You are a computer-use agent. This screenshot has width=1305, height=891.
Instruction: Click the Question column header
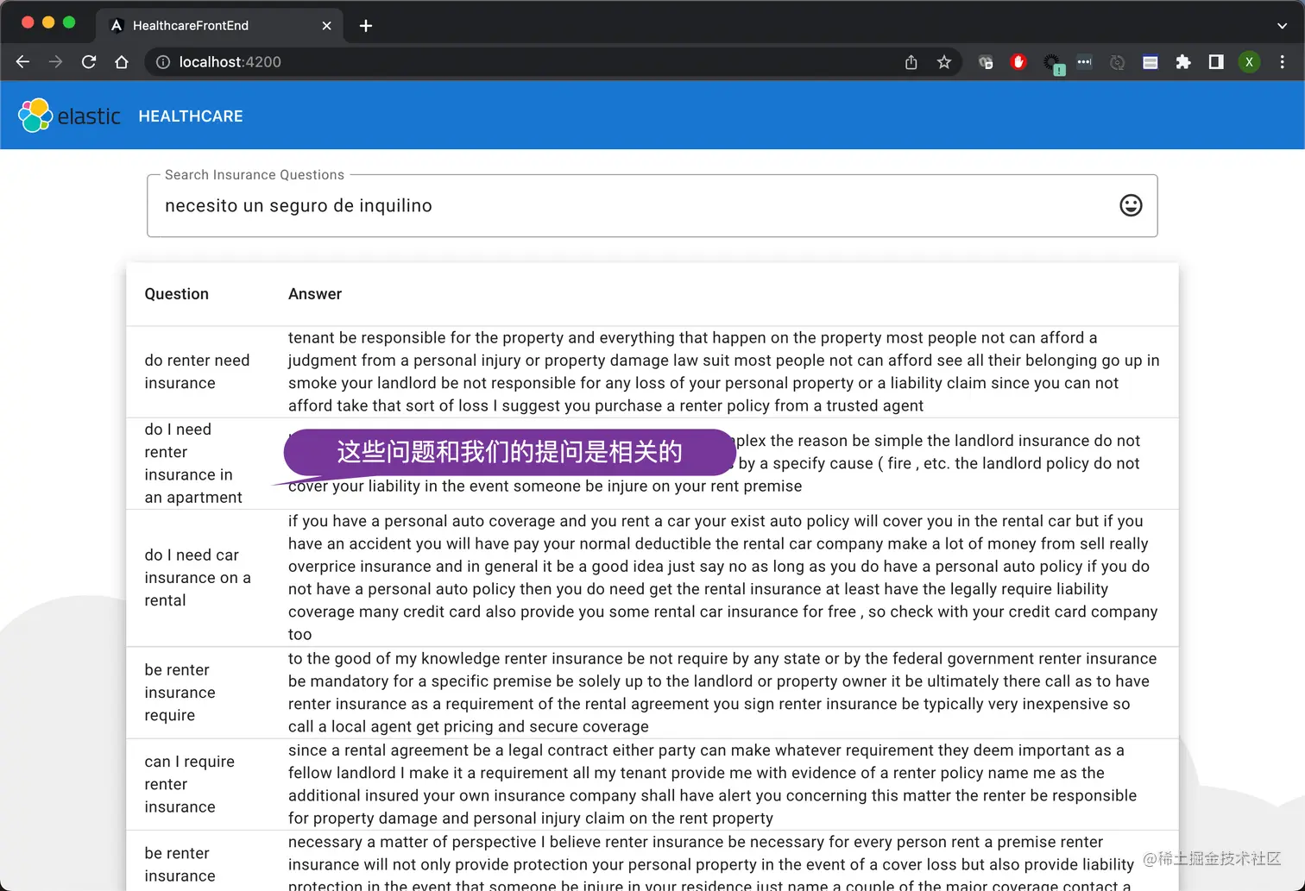[177, 294]
